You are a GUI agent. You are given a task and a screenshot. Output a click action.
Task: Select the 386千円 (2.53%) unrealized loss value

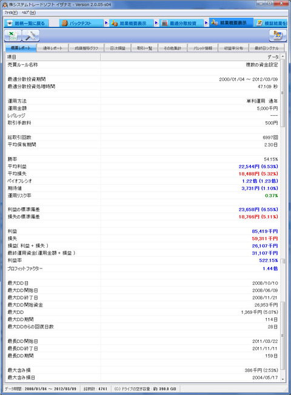coord(261,370)
